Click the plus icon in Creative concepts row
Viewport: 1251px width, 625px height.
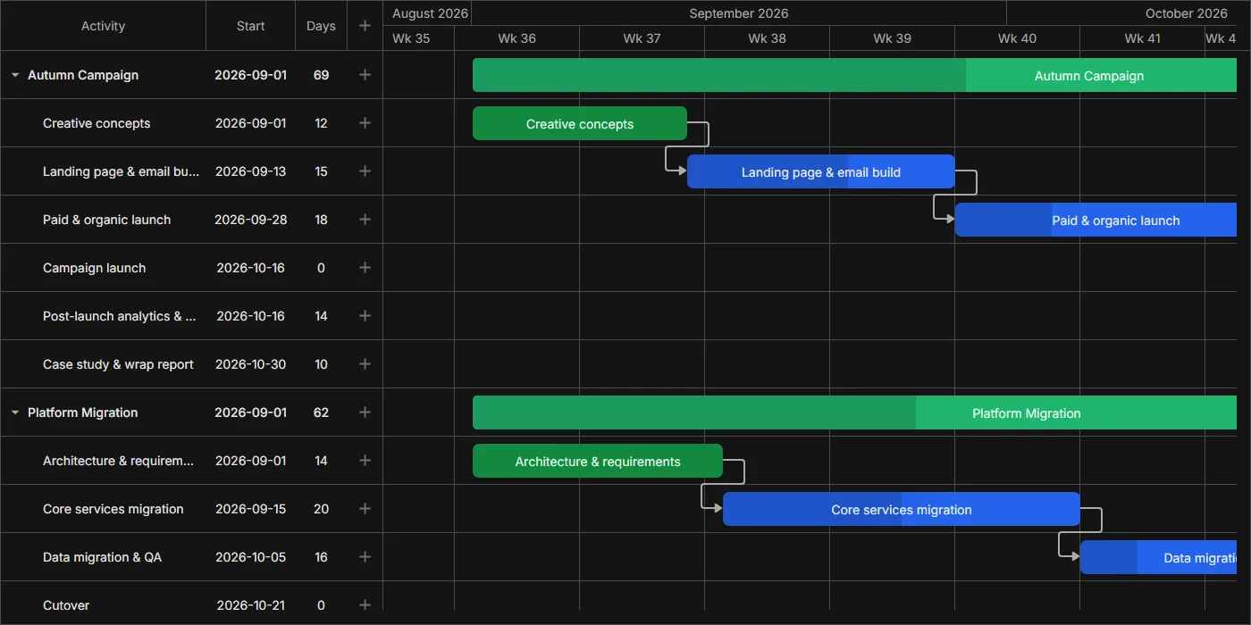click(365, 123)
